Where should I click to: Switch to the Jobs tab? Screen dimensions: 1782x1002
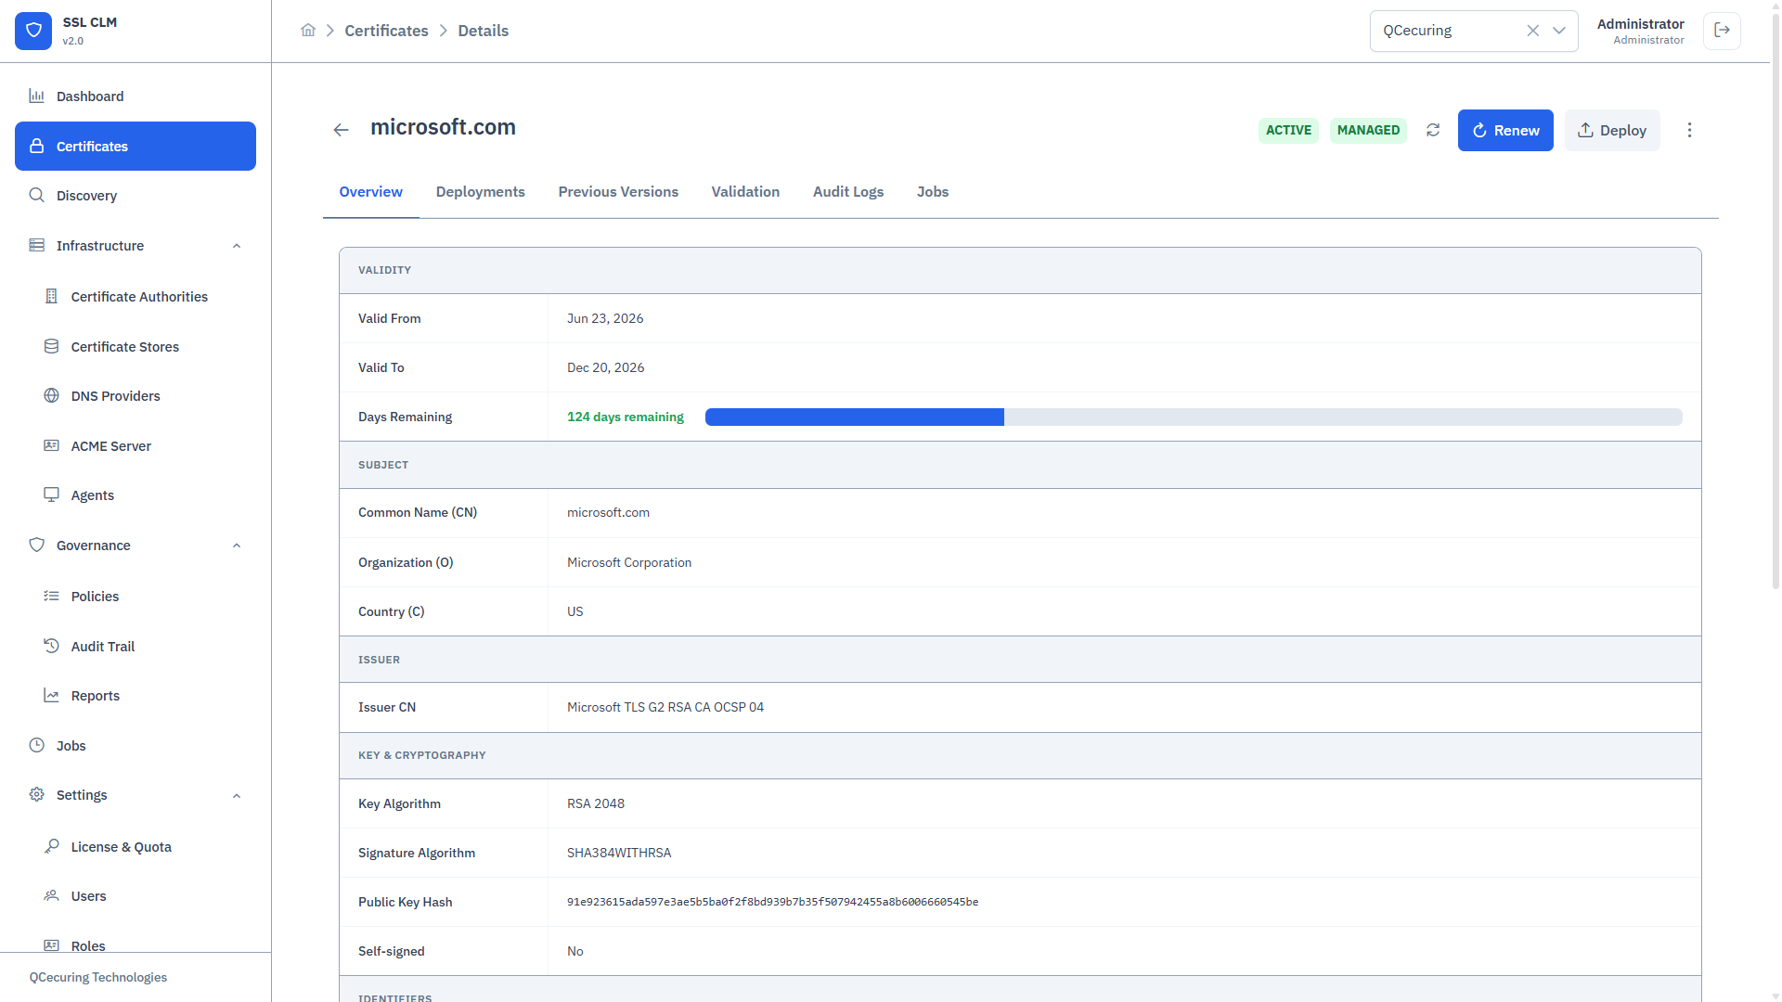(933, 192)
